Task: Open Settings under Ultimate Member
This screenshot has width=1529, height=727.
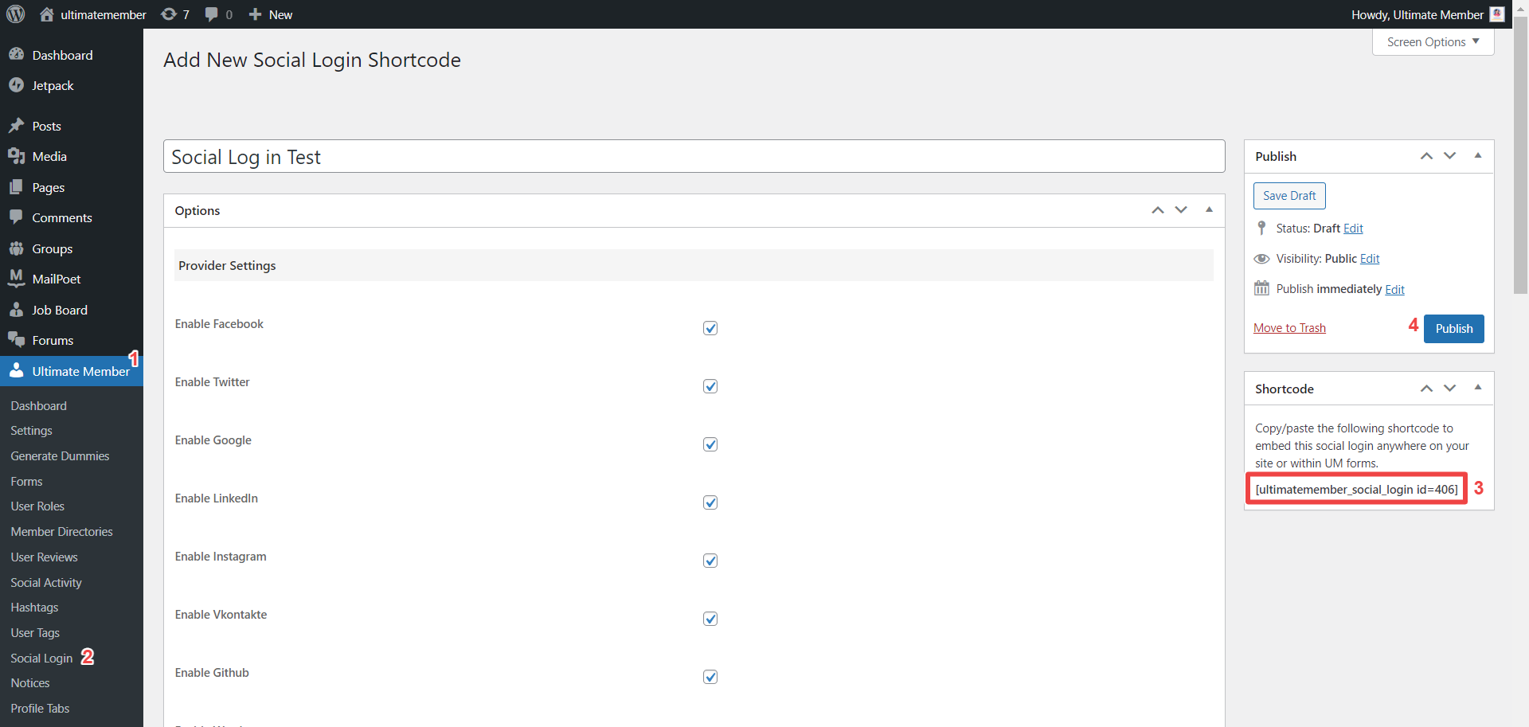Action: 32,431
